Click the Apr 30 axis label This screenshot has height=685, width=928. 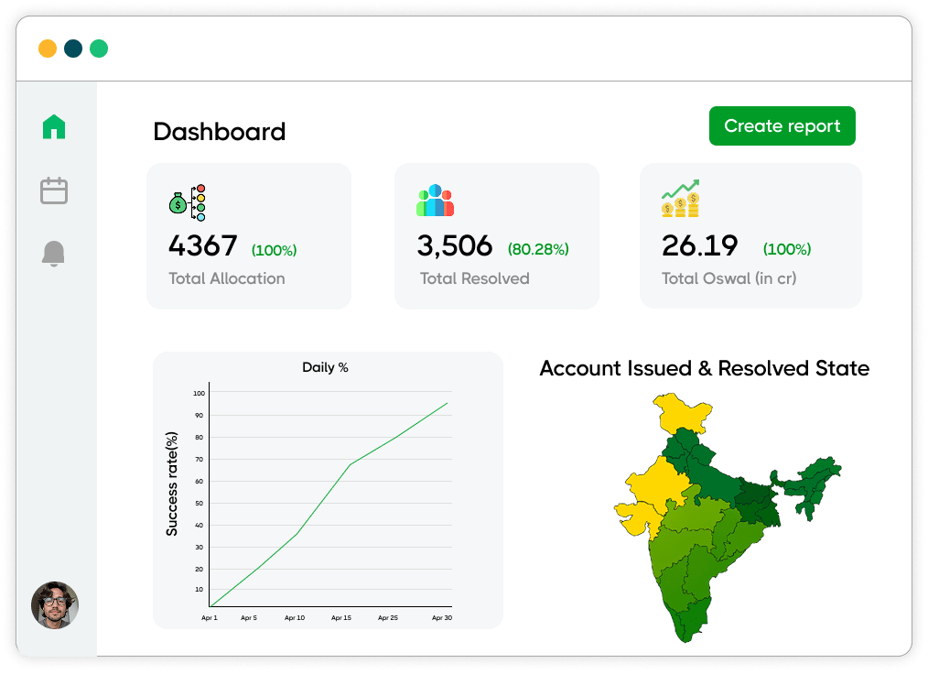tap(441, 618)
